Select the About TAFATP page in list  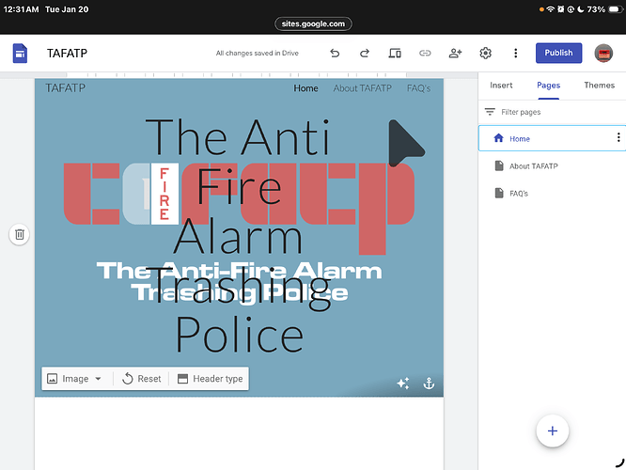533,166
